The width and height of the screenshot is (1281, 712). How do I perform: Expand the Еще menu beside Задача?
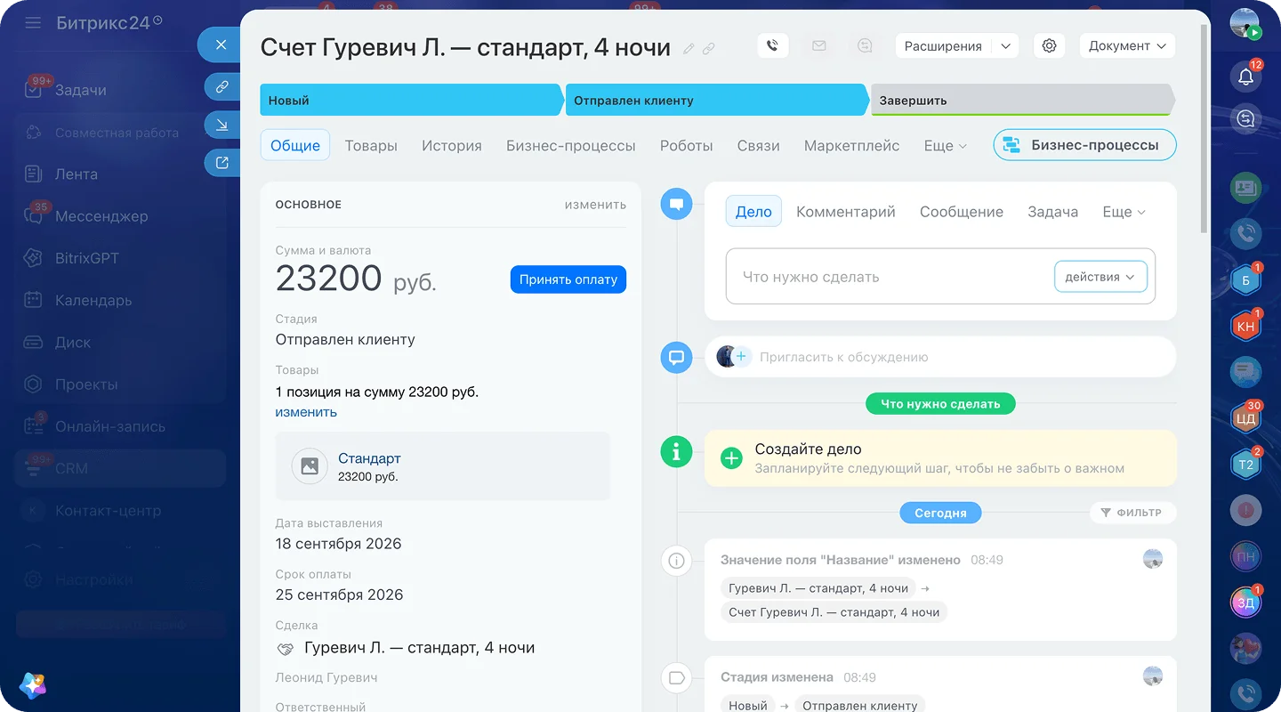point(1124,212)
